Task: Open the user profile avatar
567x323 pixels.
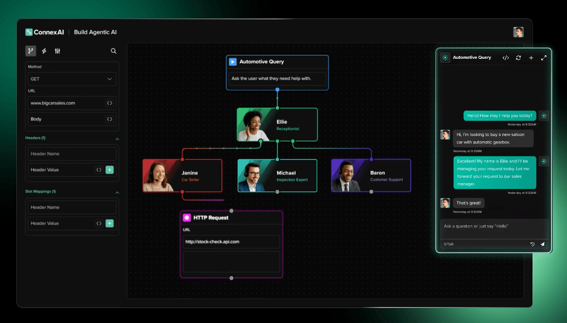Action: point(518,32)
